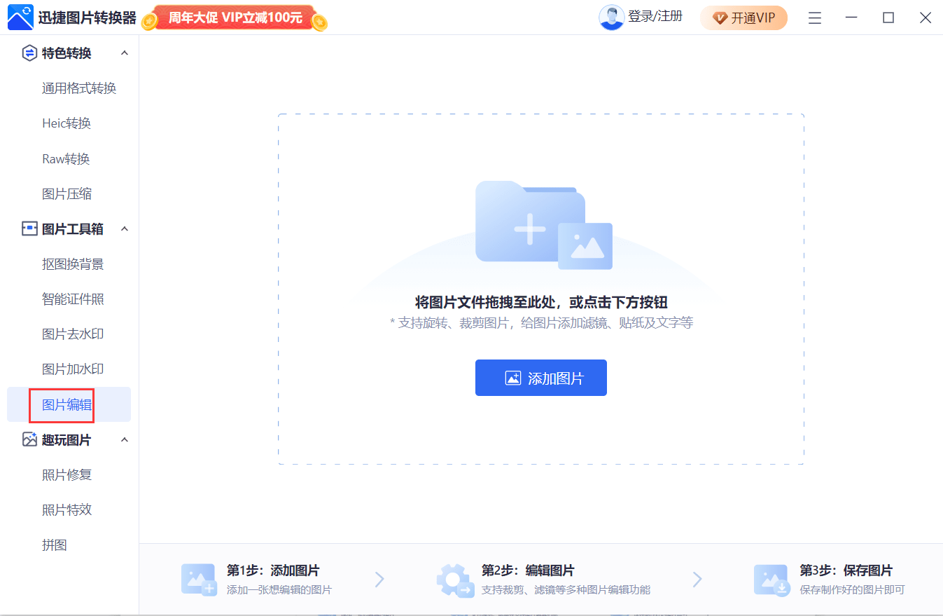Click the 特色转换 section icon
This screenshot has width=943, height=616.
tap(29, 53)
